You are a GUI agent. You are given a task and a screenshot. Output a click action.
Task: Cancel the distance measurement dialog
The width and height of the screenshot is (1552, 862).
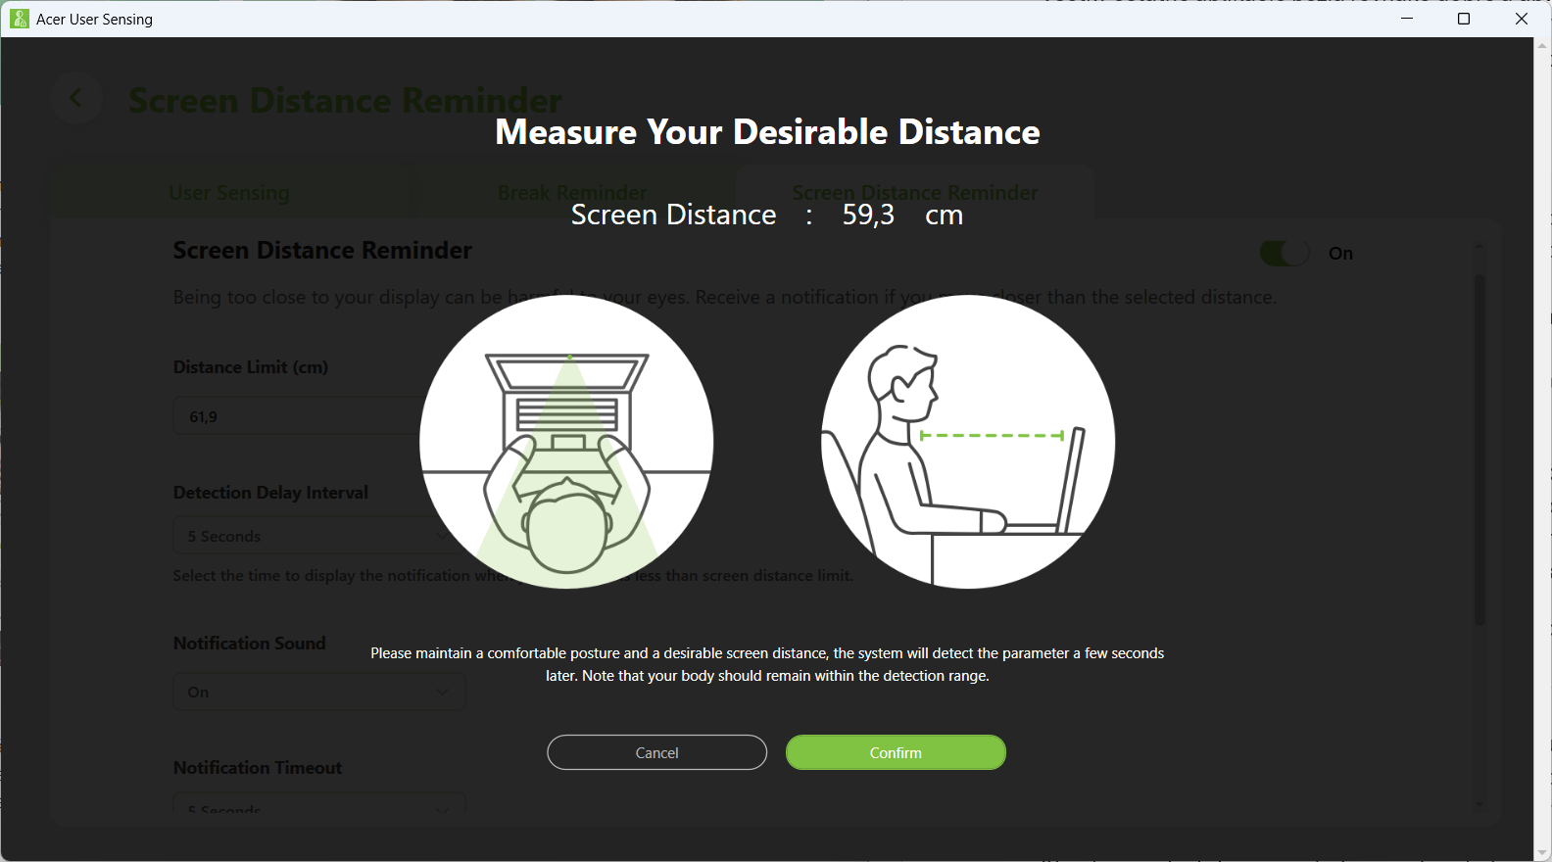[656, 752]
